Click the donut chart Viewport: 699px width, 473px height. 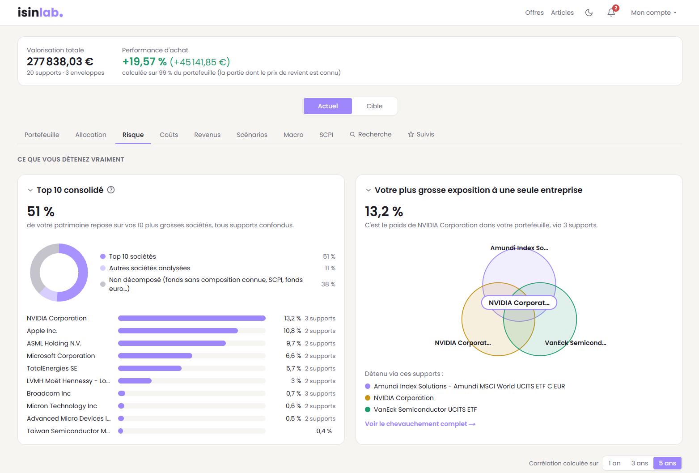(59, 272)
